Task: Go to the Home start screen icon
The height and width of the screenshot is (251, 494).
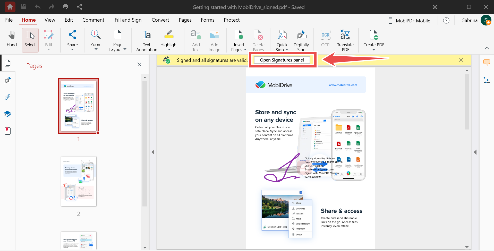Action: (10, 7)
